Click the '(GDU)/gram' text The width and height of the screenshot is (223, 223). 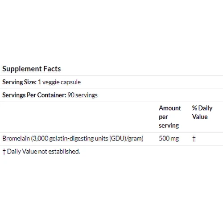126,139
